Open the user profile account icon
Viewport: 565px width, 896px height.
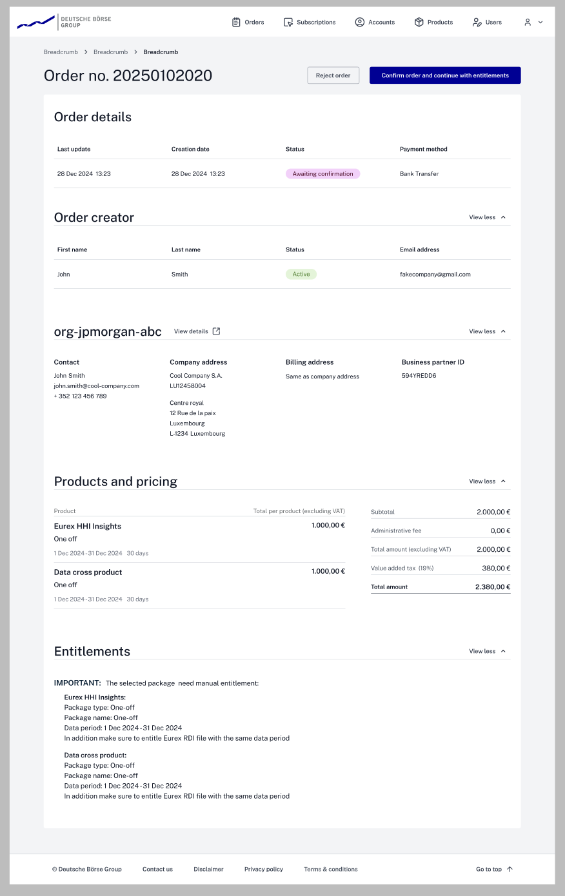[x=526, y=21]
